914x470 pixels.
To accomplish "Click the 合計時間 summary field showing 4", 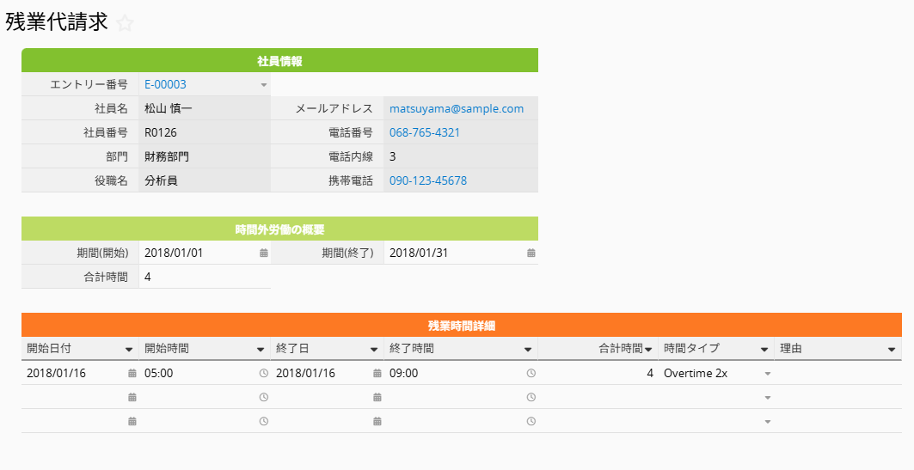I will (x=204, y=278).
